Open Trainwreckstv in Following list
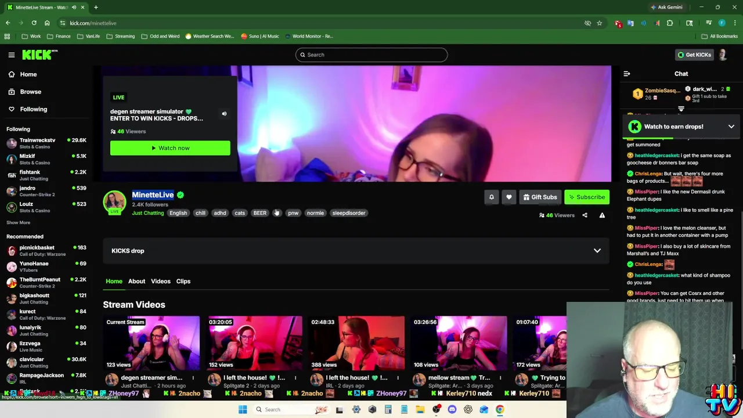 click(x=46, y=143)
